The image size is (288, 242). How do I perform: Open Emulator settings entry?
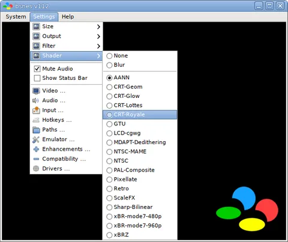coord(66,139)
